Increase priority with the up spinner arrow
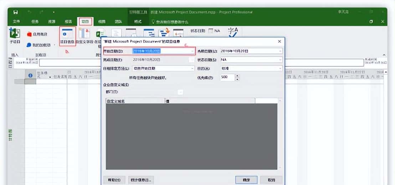The width and height of the screenshot is (395, 185). 237,76
